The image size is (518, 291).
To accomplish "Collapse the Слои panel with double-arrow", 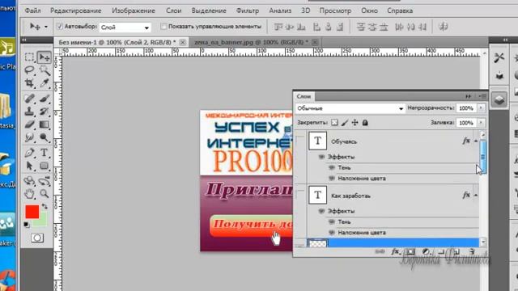I will coord(468,96).
